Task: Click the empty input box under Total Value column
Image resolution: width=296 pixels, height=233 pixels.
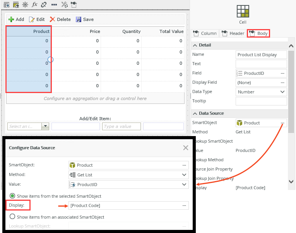Action: click(164, 126)
